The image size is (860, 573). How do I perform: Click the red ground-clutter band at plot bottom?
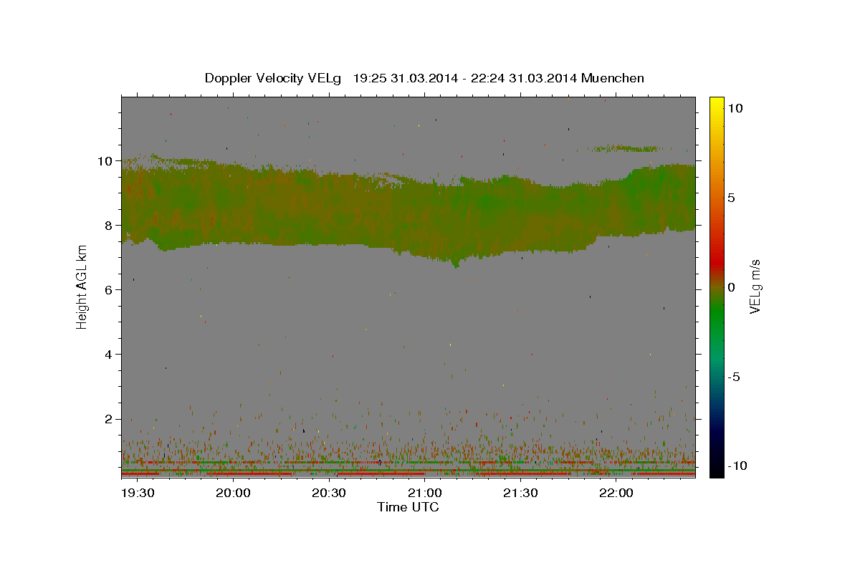[408, 473]
